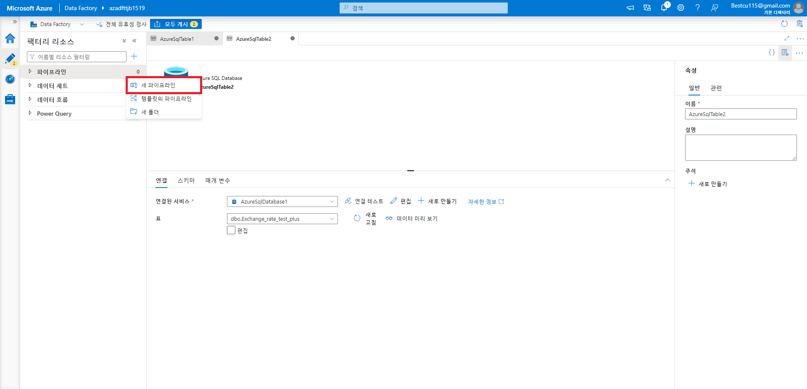The width and height of the screenshot is (807, 389).
Task: Open the Manage toolbox icon
Action: tap(10, 99)
